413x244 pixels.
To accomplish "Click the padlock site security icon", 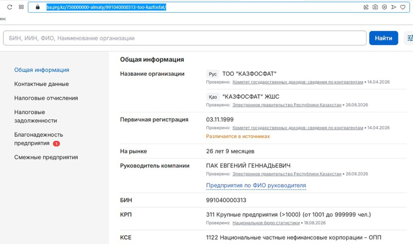I will [38, 7].
